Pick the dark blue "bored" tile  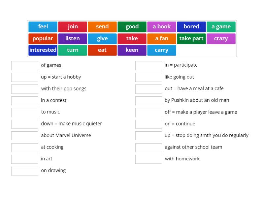tap(191, 27)
